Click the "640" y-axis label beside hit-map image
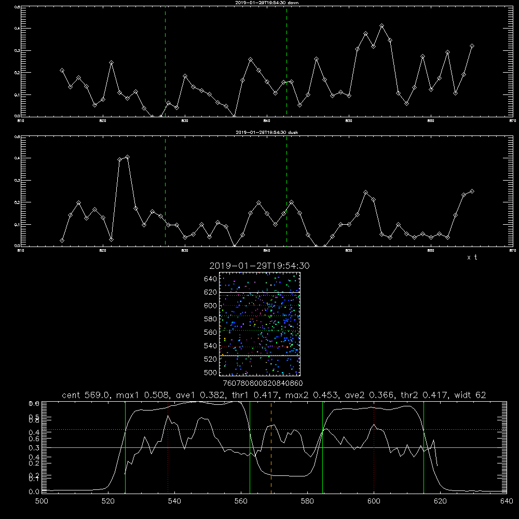Image resolution: width=519 pixels, height=519 pixels. click(211, 279)
